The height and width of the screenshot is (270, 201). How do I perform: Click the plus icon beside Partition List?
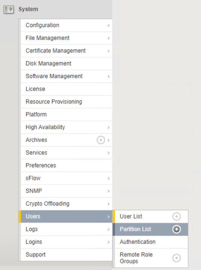[177, 229]
